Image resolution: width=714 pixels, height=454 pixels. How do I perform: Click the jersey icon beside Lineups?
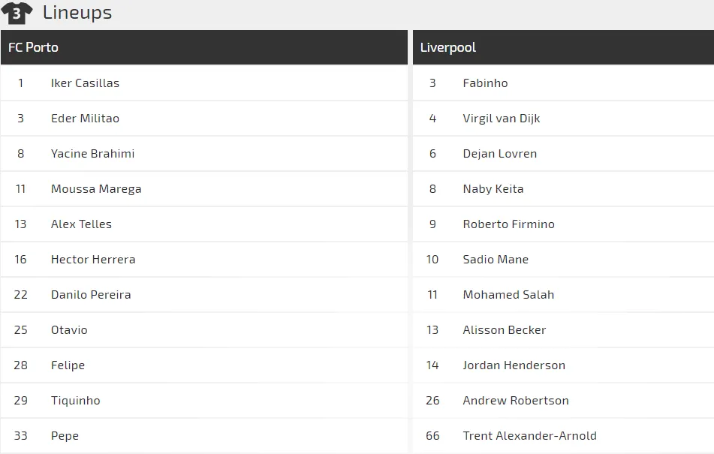(17, 13)
